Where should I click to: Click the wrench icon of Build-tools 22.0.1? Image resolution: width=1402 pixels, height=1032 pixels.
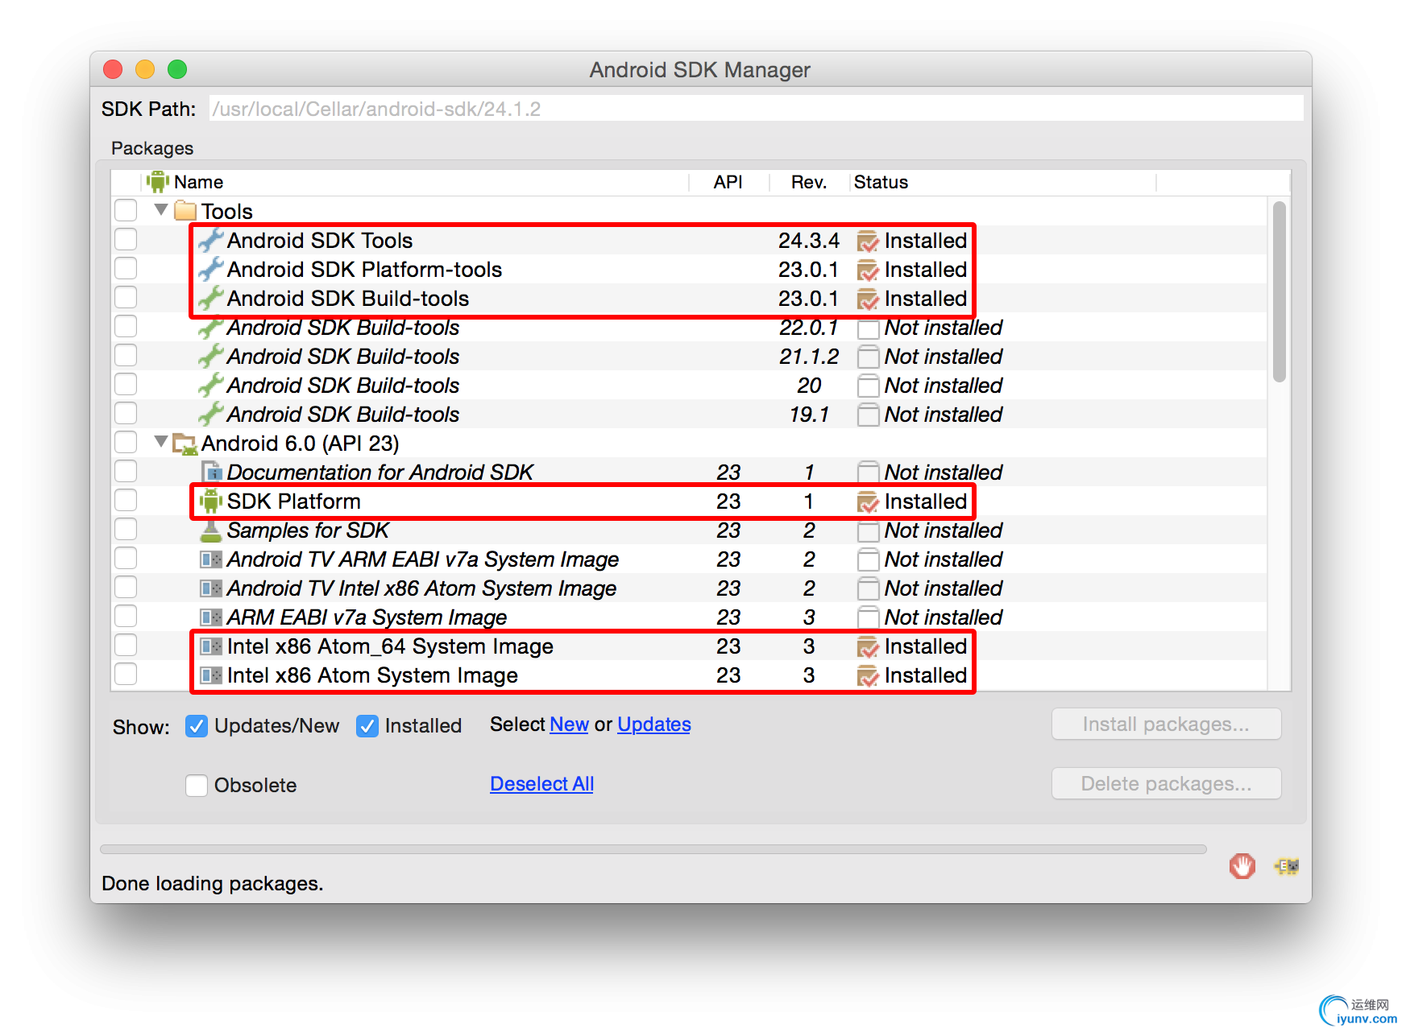coord(211,328)
